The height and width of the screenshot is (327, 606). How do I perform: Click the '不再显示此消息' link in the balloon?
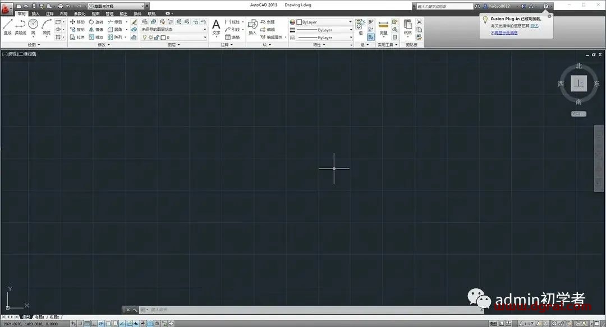tap(504, 33)
